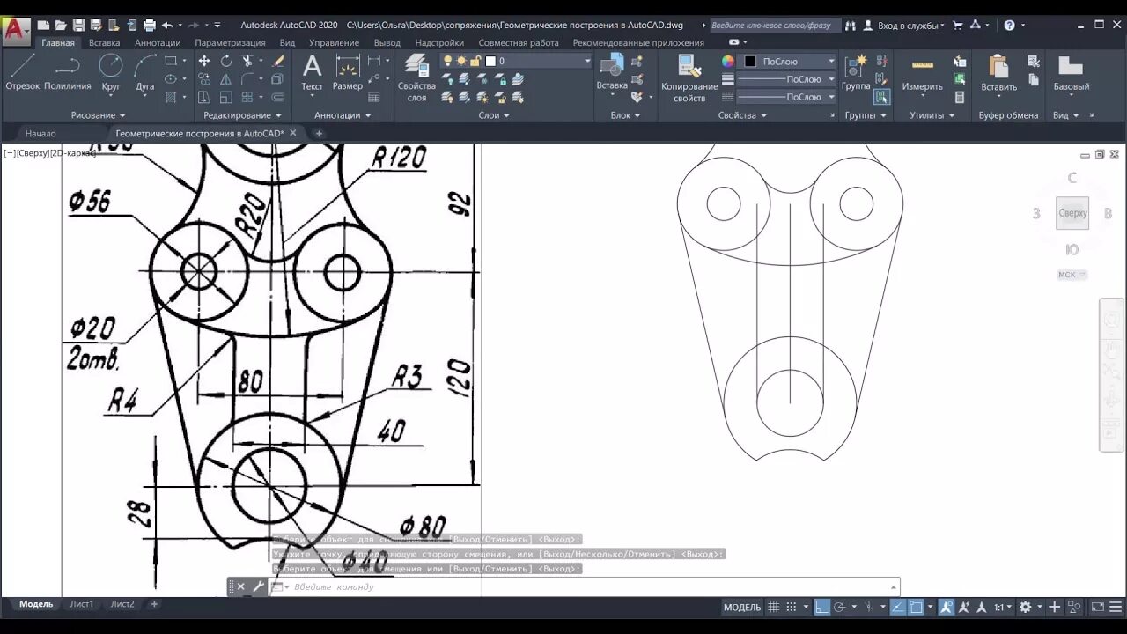Click Вход в службы sign-in
Viewport: 1127px width, 634px height.
908,26
